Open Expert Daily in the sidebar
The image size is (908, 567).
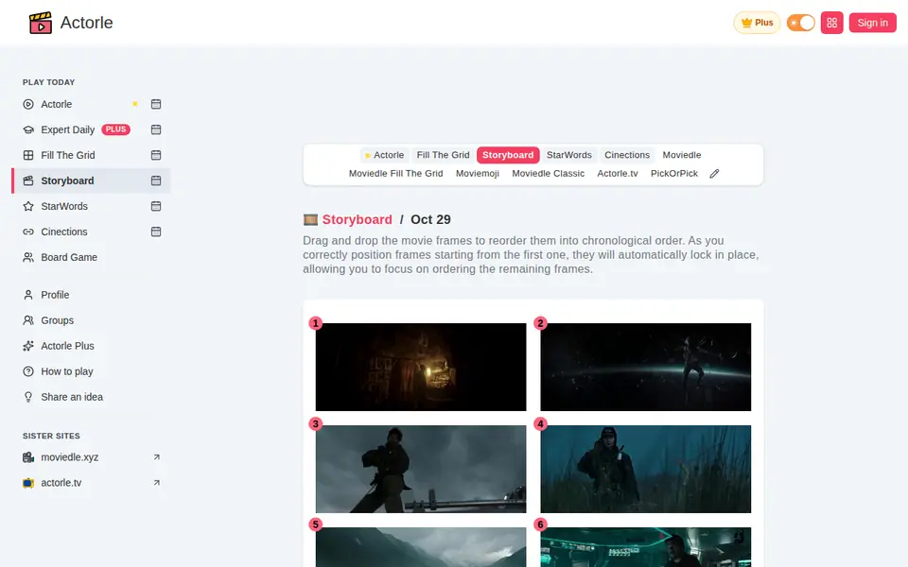(x=67, y=129)
